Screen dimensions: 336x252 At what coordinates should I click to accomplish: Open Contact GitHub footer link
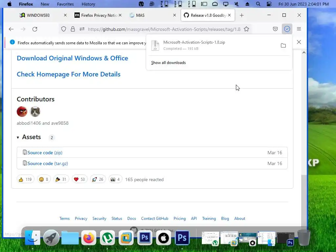click(155, 219)
